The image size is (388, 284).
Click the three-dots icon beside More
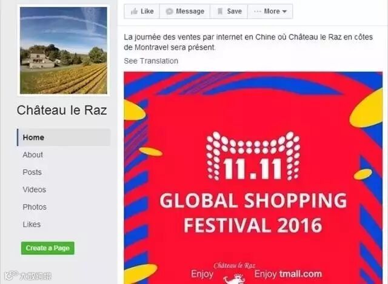pyautogui.click(x=257, y=12)
